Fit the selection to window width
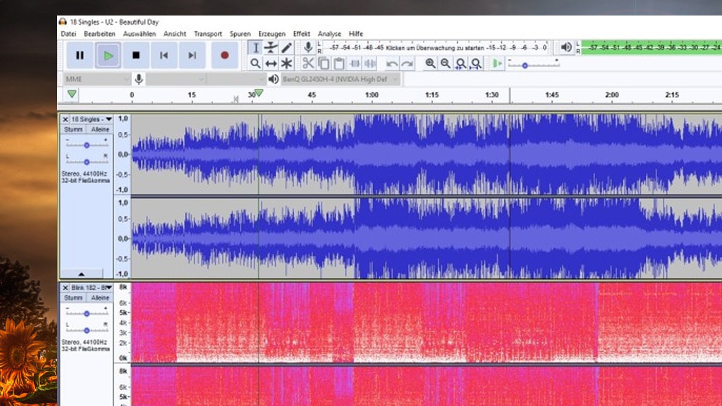Viewport: 722px width, 406px height. (460, 63)
